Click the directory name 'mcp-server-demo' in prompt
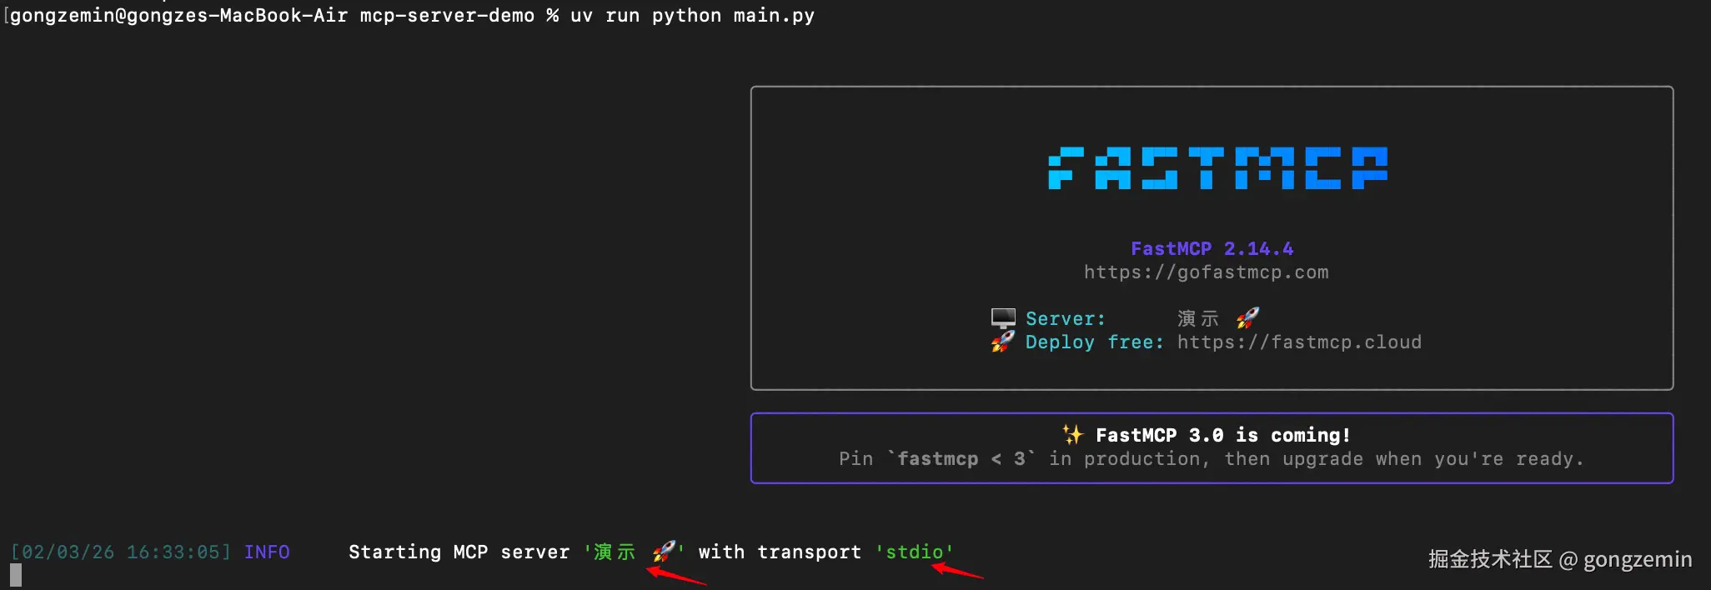 (447, 16)
